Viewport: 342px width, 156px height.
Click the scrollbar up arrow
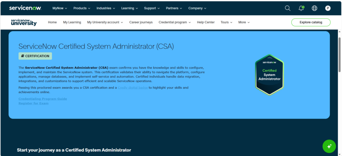pos(340,32)
